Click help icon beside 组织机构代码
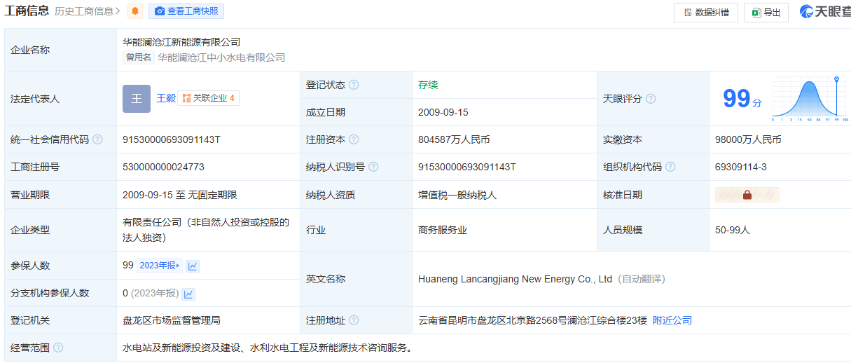Screen dimensions: 851x363 pyautogui.click(x=670, y=167)
